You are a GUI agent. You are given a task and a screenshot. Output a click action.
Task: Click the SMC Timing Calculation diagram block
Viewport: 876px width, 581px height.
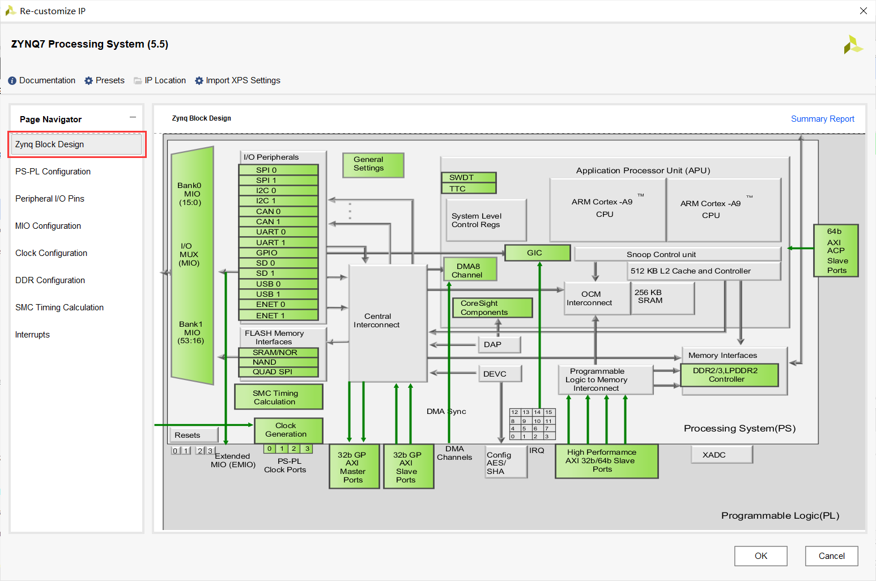(278, 397)
